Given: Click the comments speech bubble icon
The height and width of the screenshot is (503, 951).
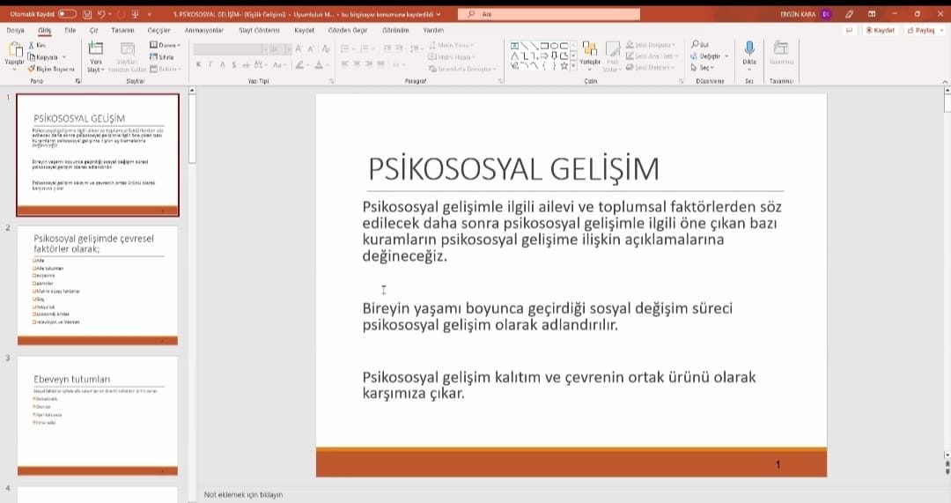Looking at the screenshot, I should point(849,30).
